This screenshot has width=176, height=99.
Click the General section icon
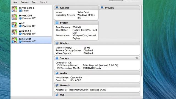(57, 8)
